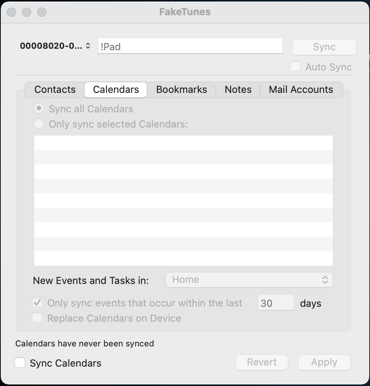Enable the Sync Calendars checkbox
Viewport: 370px width, 386px height.
point(20,363)
